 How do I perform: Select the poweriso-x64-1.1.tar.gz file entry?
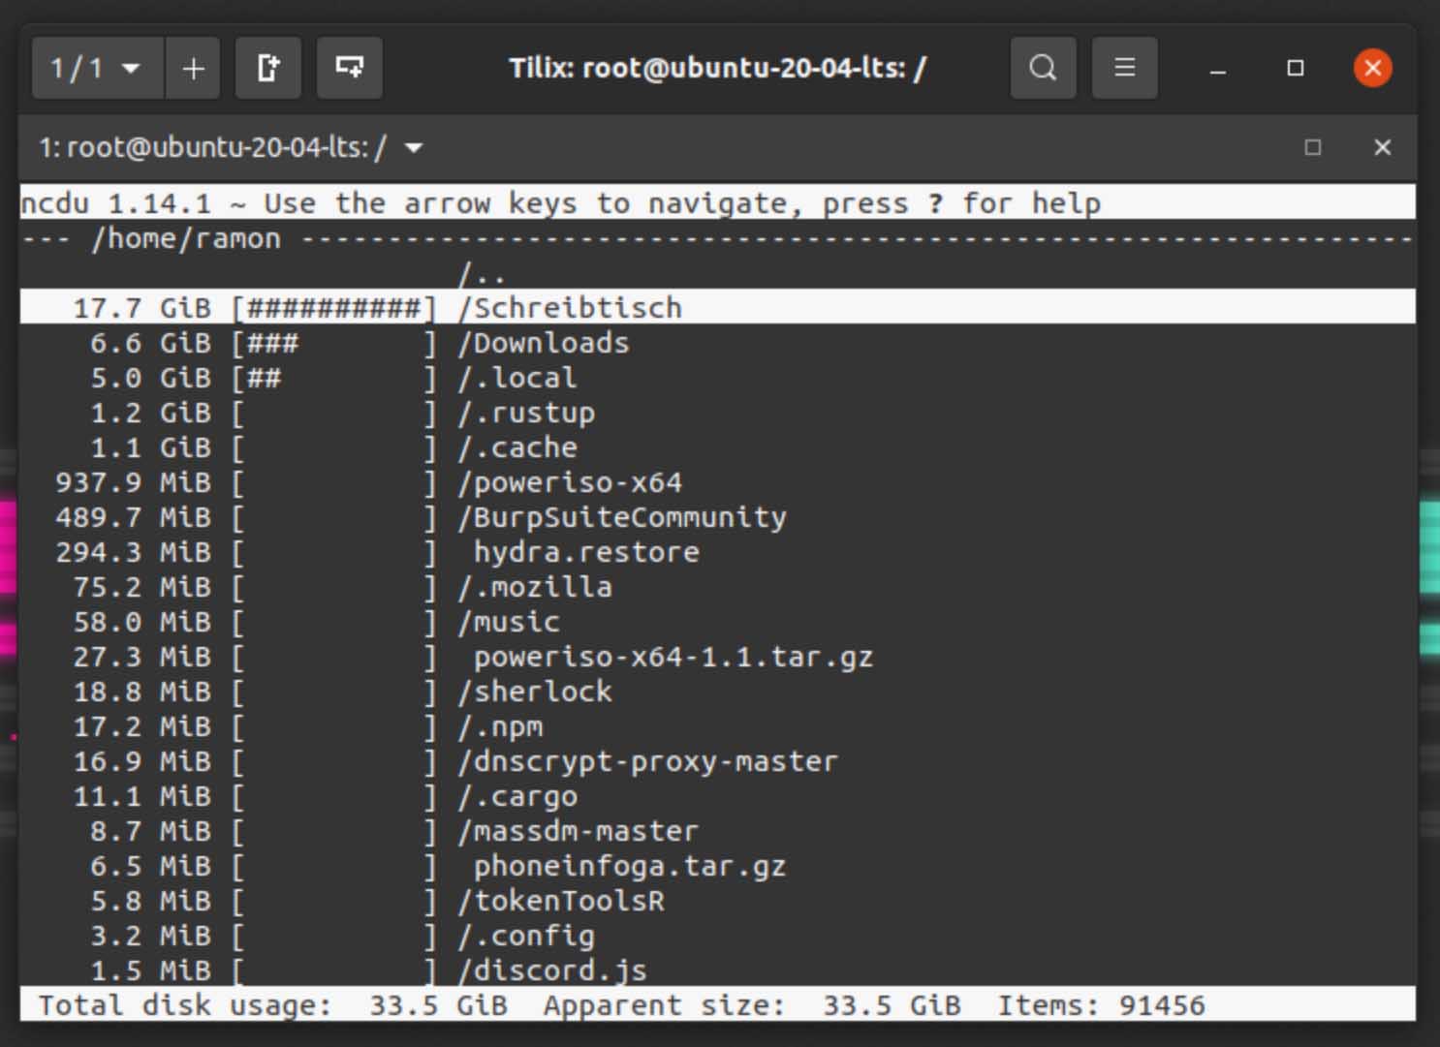(718, 657)
